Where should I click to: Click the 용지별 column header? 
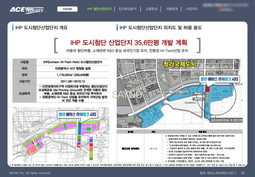coord(130,132)
